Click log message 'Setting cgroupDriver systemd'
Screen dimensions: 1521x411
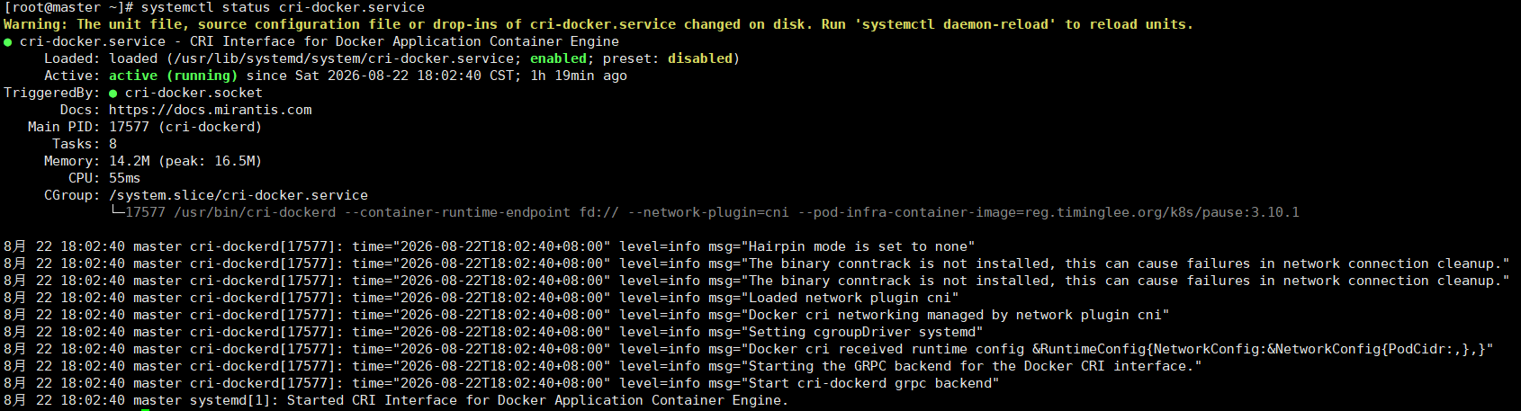pyautogui.click(x=862, y=332)
